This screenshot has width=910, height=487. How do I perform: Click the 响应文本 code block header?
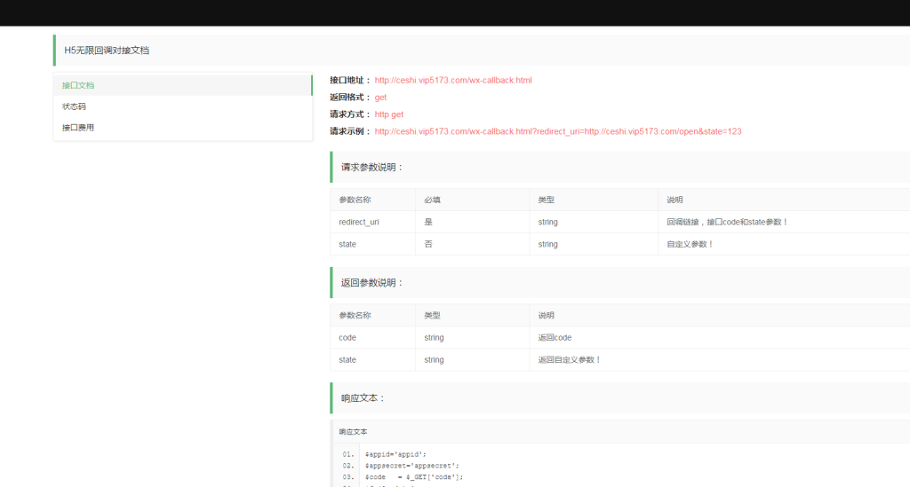[x=353, y=432]
